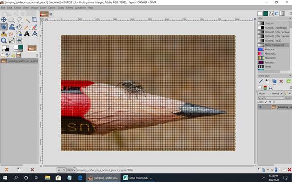This screenshot has width=292, height=182.
Task: Click the foreground/background color swatches
Action: coord(5,48)
